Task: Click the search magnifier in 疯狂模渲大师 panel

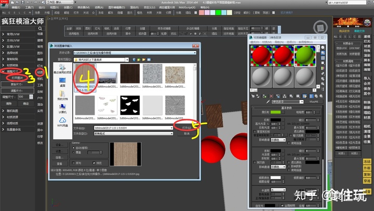Action: coord(40,29)
